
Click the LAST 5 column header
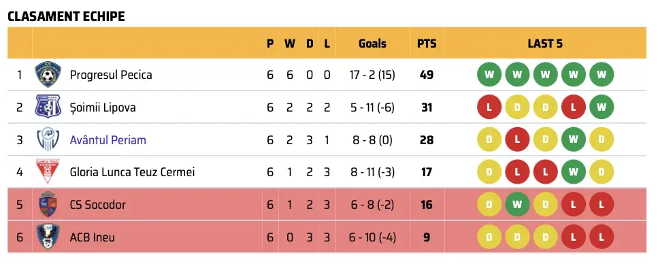pos(545,44)
